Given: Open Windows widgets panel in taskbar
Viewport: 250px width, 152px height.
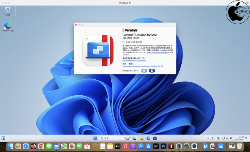Looking at the screenshot, I should click(4, 138).
